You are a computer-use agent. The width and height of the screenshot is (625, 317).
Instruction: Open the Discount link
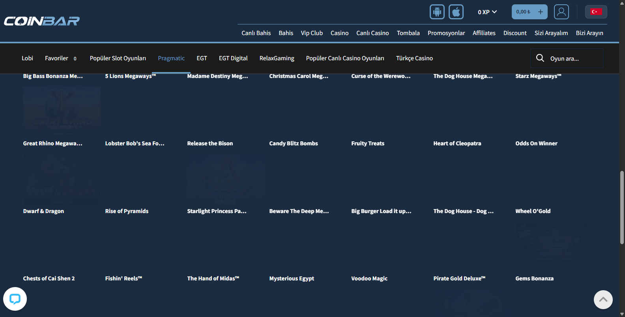click(x=515, y=33)
